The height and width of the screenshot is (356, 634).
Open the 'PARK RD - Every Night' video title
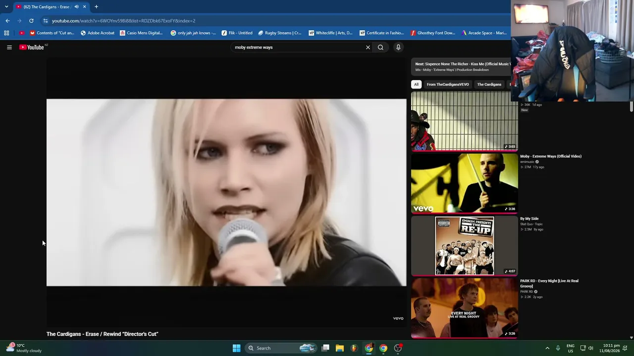coord(549,283)
